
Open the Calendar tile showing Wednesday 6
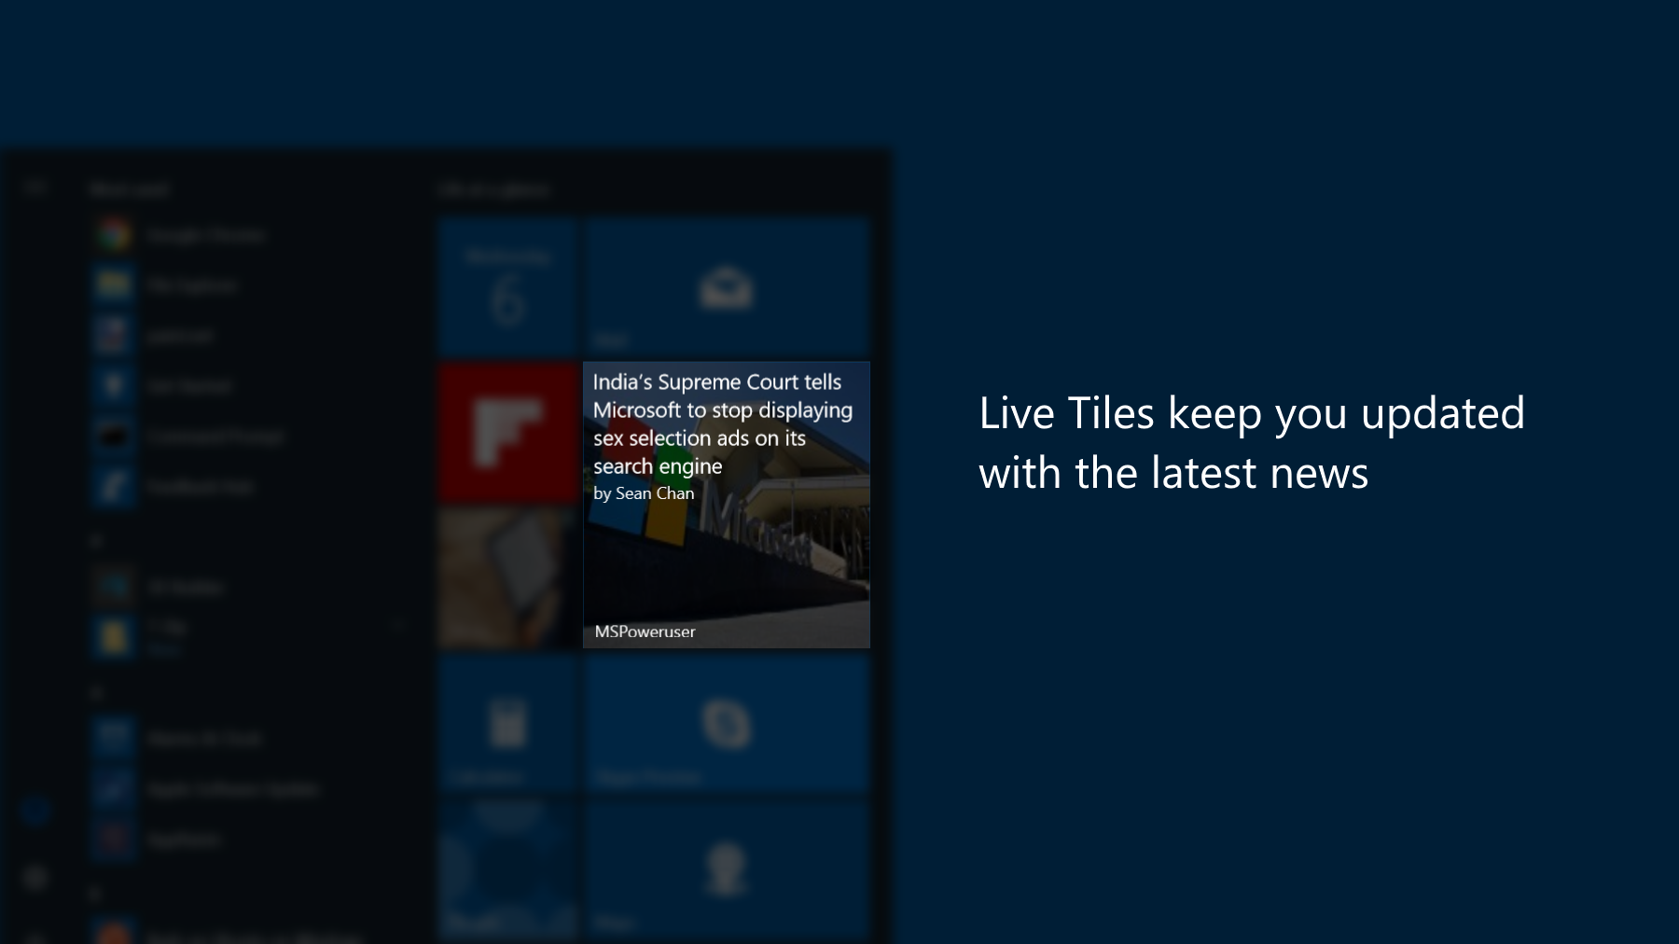pyautogui.click(x=508, y=287)
